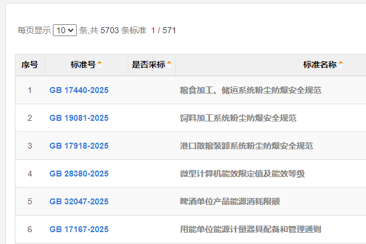
Task: Select row number 4 cell
Action: [30, 174]
